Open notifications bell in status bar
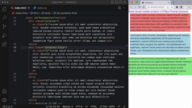This screenshot has height=108, width=192. pyautogui.click(x=124, y=106)
